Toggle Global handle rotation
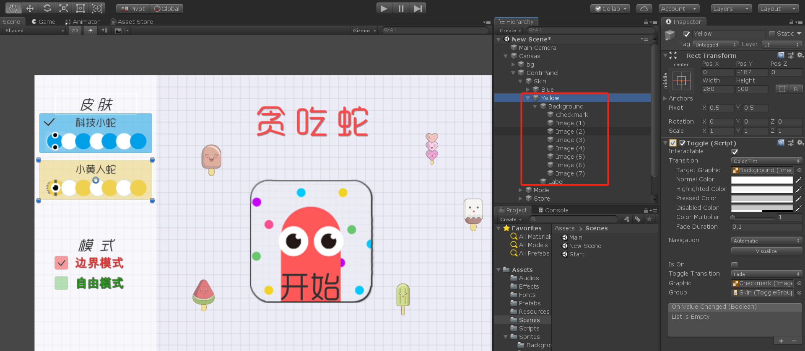Image resolution: width=805 pixels, height=351 pixels. [x=167, y=9]
